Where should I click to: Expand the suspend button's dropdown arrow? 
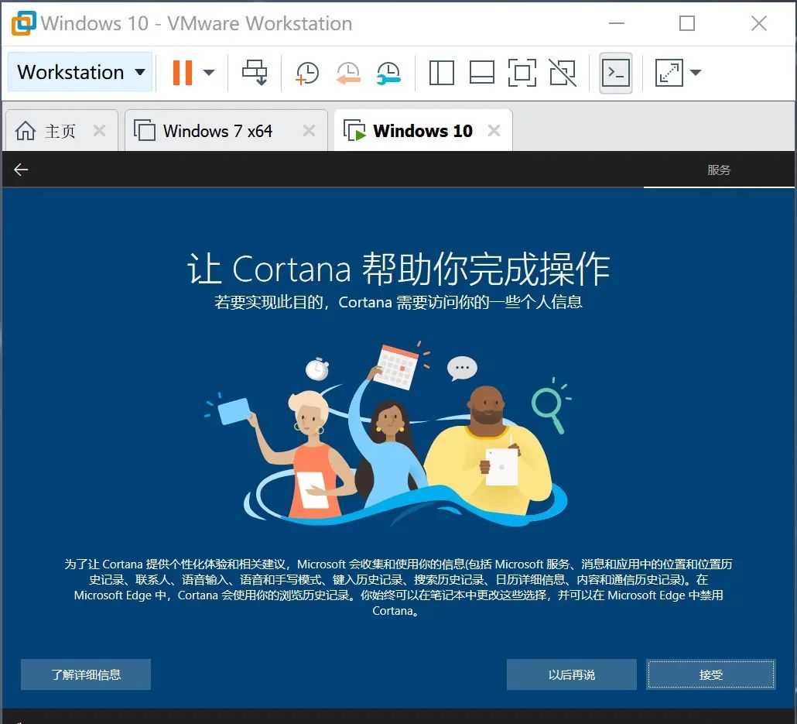(207, 72)
